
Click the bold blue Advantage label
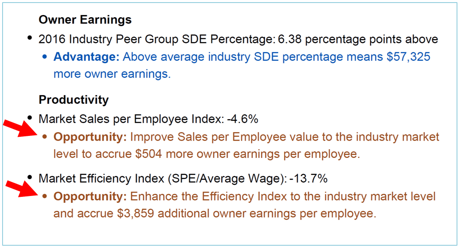tap(86, 57)
